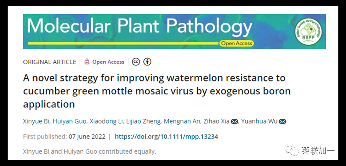Select author Xiaodong Li
Viewport: 346px width, 166px height.
[106, 122]
